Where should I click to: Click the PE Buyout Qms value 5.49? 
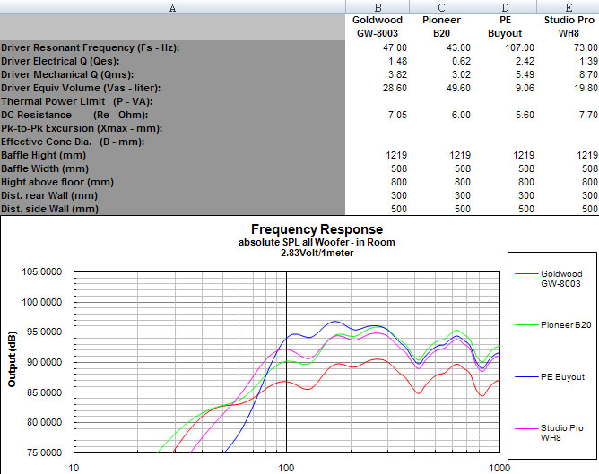[x=525, y=74]
